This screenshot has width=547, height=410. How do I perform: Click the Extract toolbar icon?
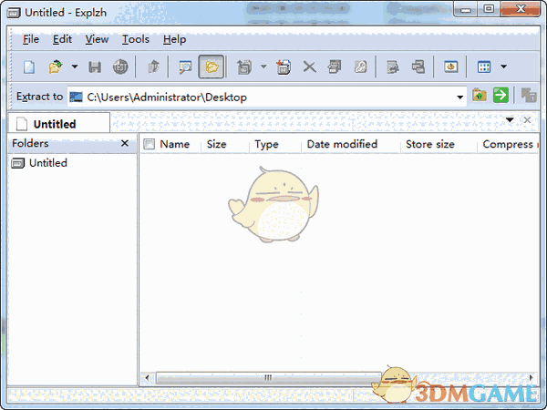point(244,67)
